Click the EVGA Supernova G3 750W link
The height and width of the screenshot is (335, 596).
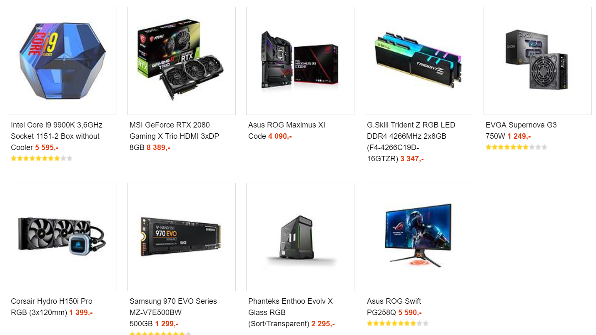click(521, 130)
